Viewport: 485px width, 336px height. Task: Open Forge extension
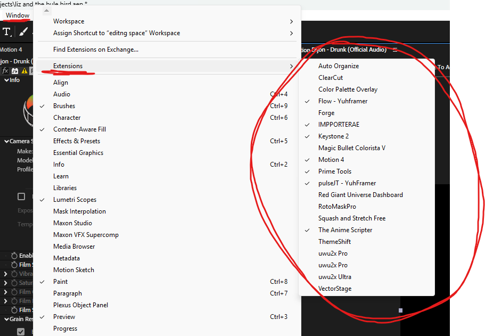[366, 113]
